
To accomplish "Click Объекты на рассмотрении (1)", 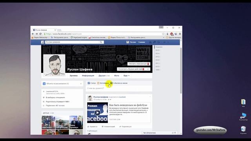I will coord(58,83).
